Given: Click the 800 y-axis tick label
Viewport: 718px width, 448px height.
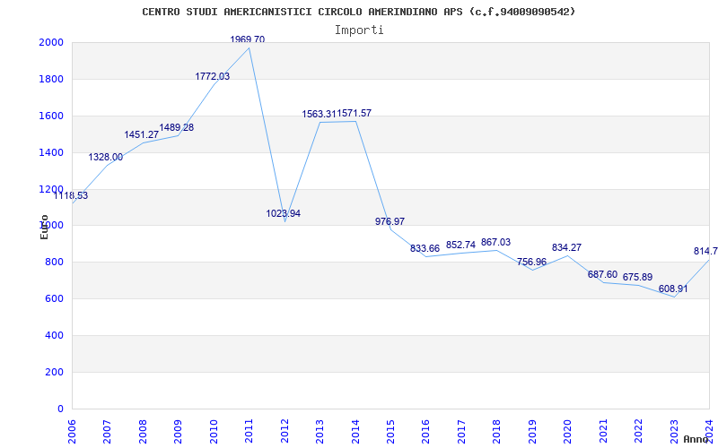Looking at the screenshot, I should tap(55, 263).
